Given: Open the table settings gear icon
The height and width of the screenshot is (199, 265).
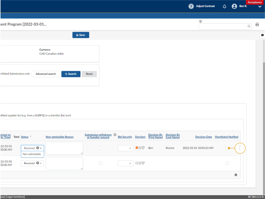Looking at the screenshot, I should 236,175.
